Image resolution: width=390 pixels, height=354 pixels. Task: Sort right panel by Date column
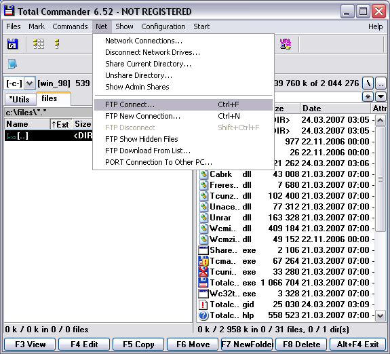coord(335,109)
